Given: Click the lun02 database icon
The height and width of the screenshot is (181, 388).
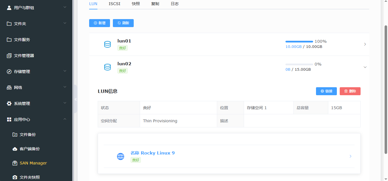Looking at the screenshot, I should click(107, 67).
